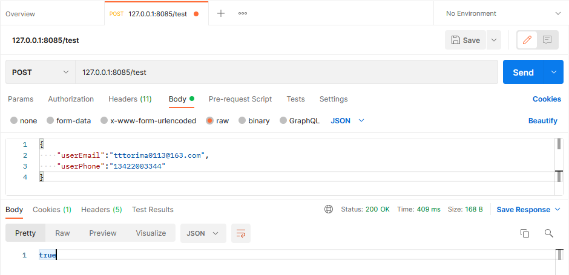569x275 pixels.
Task: Switch response view to Raw
Action: 62,233
